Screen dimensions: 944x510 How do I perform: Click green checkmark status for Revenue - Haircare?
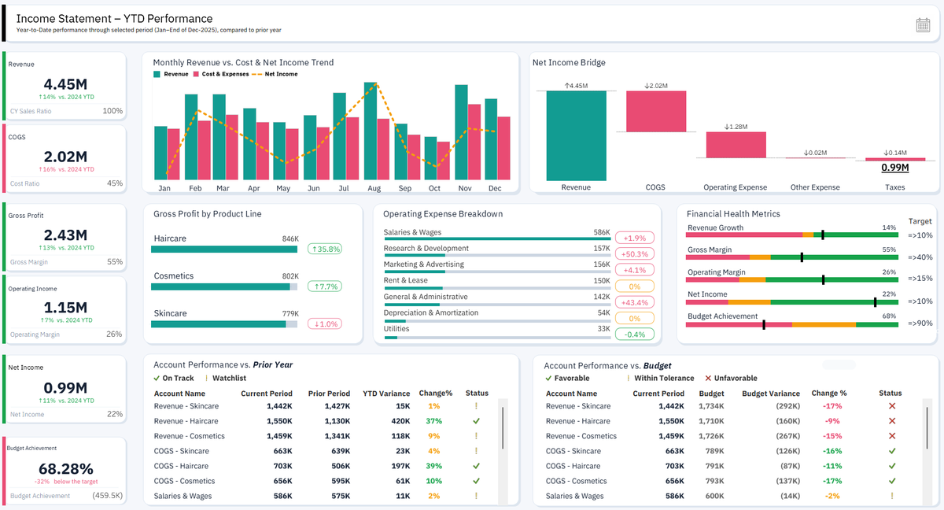point(476,421)
